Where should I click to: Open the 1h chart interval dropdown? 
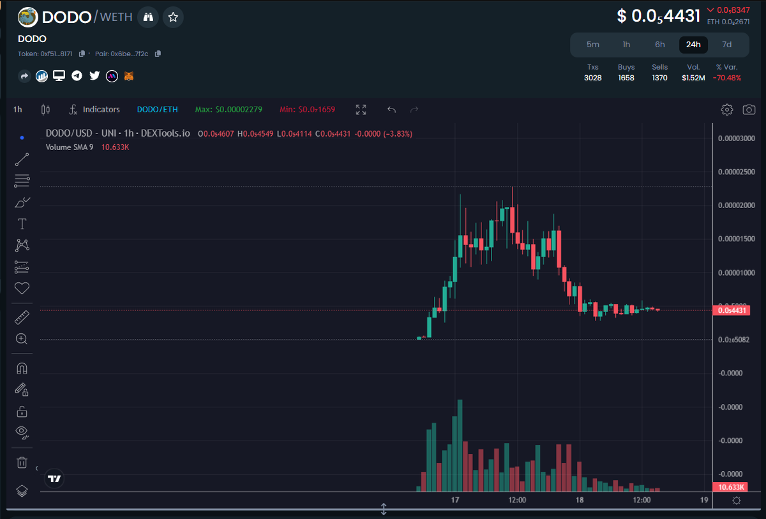pos(18,109)
